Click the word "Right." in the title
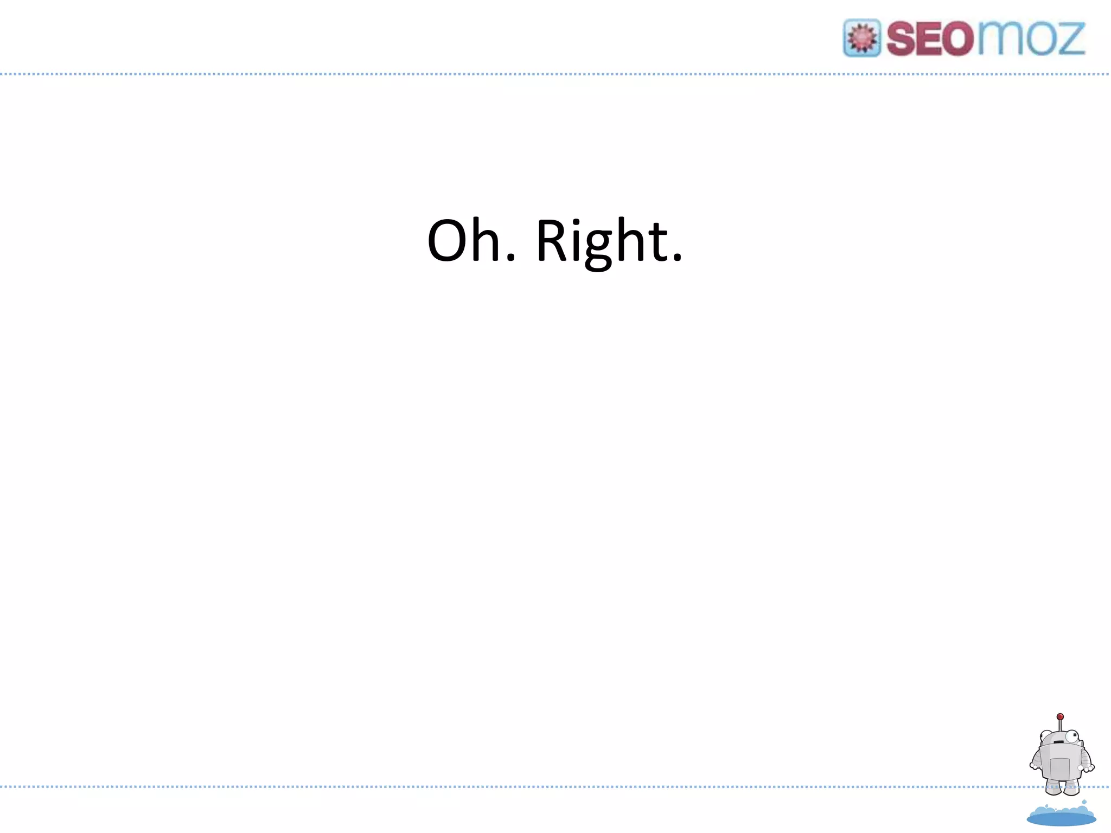This screenshot has height=833, width=1111. [609, 240]
